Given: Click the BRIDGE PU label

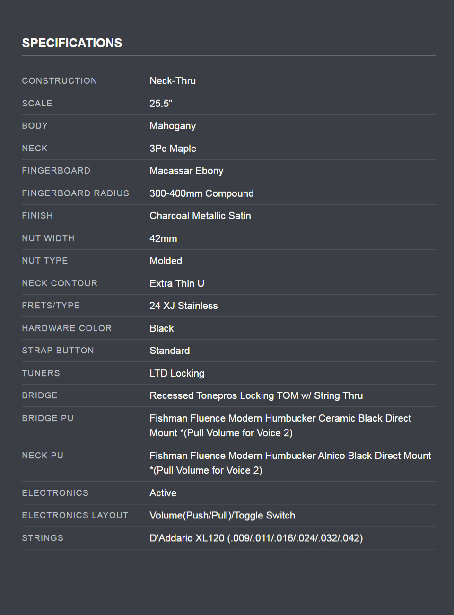Looking at the screenshot, I should click(x=48, y=418).
